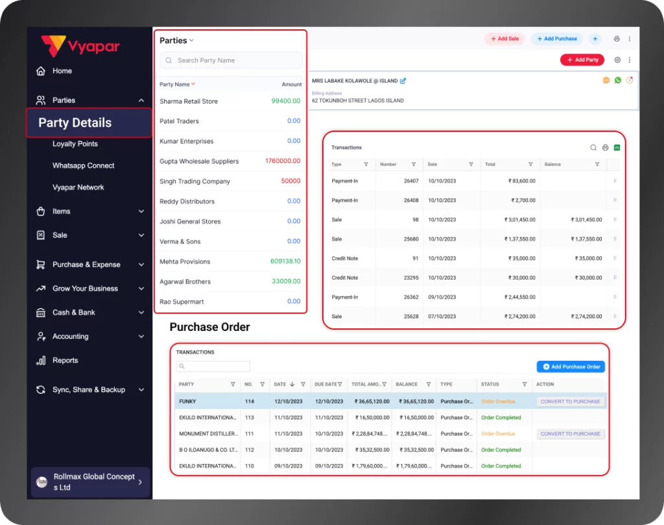Click the orange message icon near party contact

coord(606,80)
